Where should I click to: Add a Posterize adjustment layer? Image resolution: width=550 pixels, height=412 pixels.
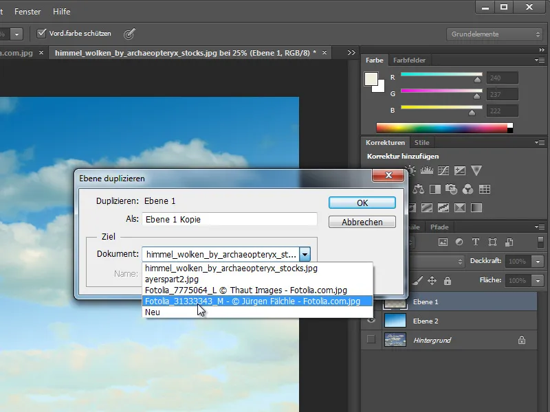pyautogui.click(x=426, y=208)
